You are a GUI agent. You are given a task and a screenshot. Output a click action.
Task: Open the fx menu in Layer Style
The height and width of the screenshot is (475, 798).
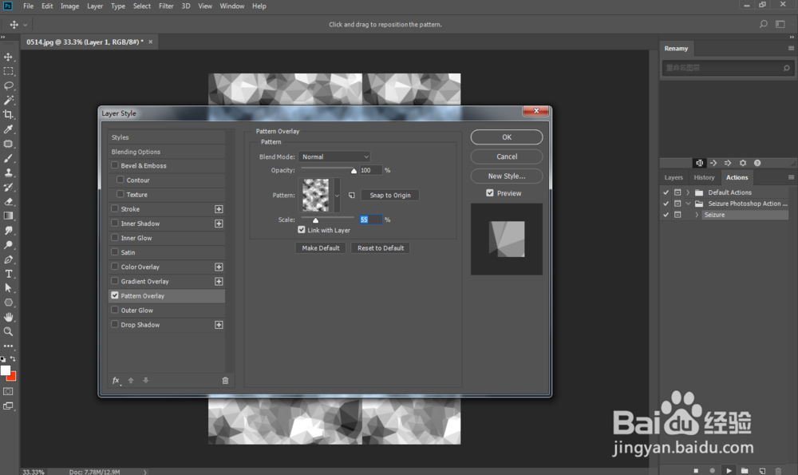tap(116, 380)
